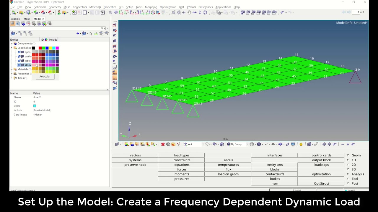Screen dimensions: 378x212
Task: Click the cyan Color value swatch
Action: pyautogui.click(x=35, y=106)
